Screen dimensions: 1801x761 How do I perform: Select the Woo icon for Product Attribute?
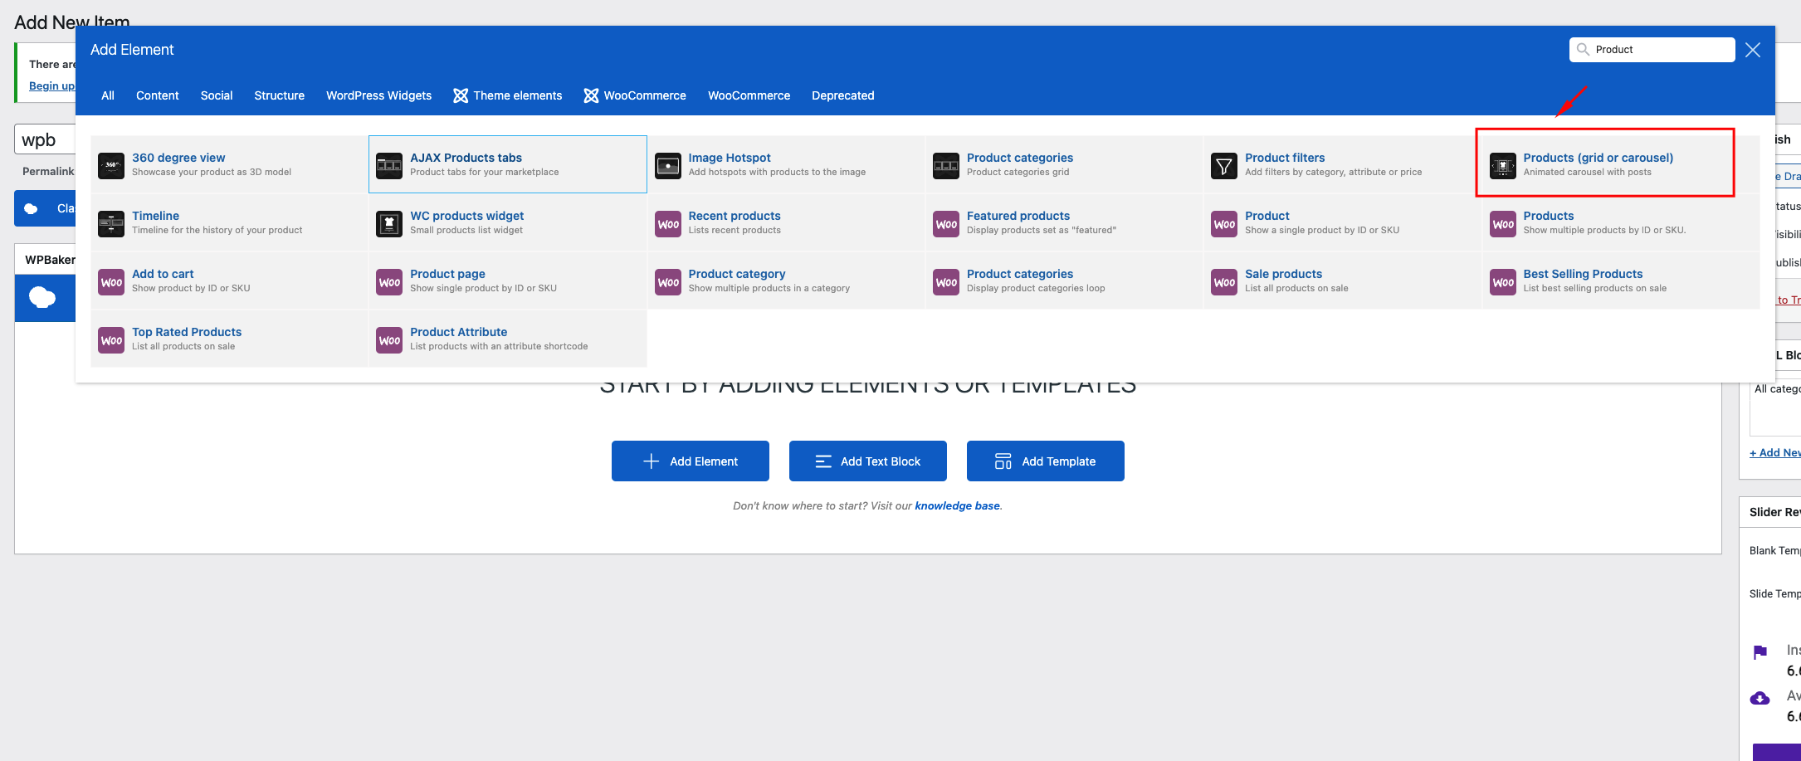click(389, 339)
